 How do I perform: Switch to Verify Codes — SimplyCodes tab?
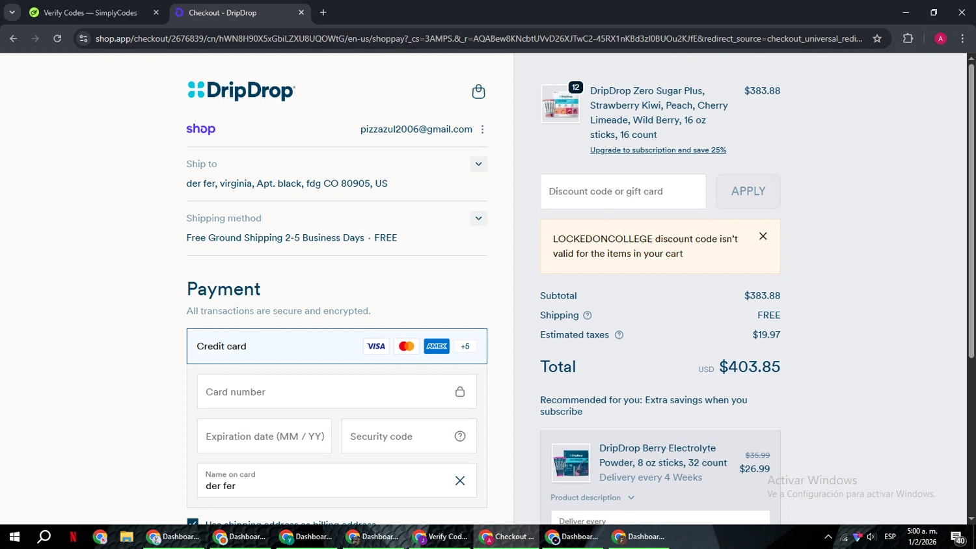pos(90,12)
